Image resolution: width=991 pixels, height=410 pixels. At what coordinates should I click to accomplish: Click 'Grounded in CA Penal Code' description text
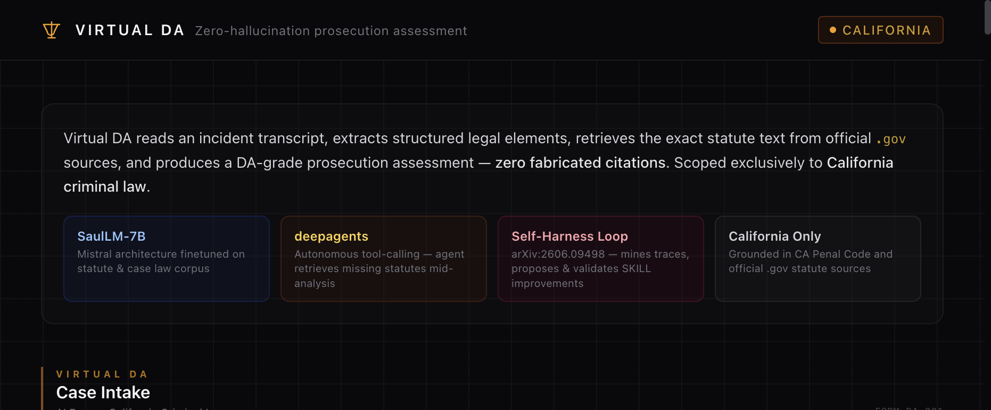tap(799, 254)
